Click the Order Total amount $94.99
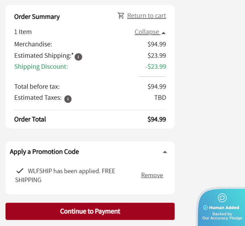The height and width of the screenshot is (226, 245). coord(157,119)
